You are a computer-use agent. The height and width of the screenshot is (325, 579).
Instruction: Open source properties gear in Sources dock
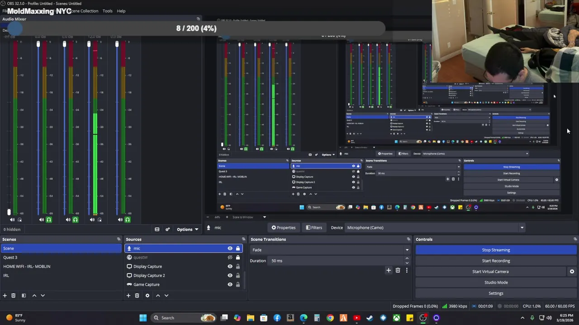click(x=147, y=296)
